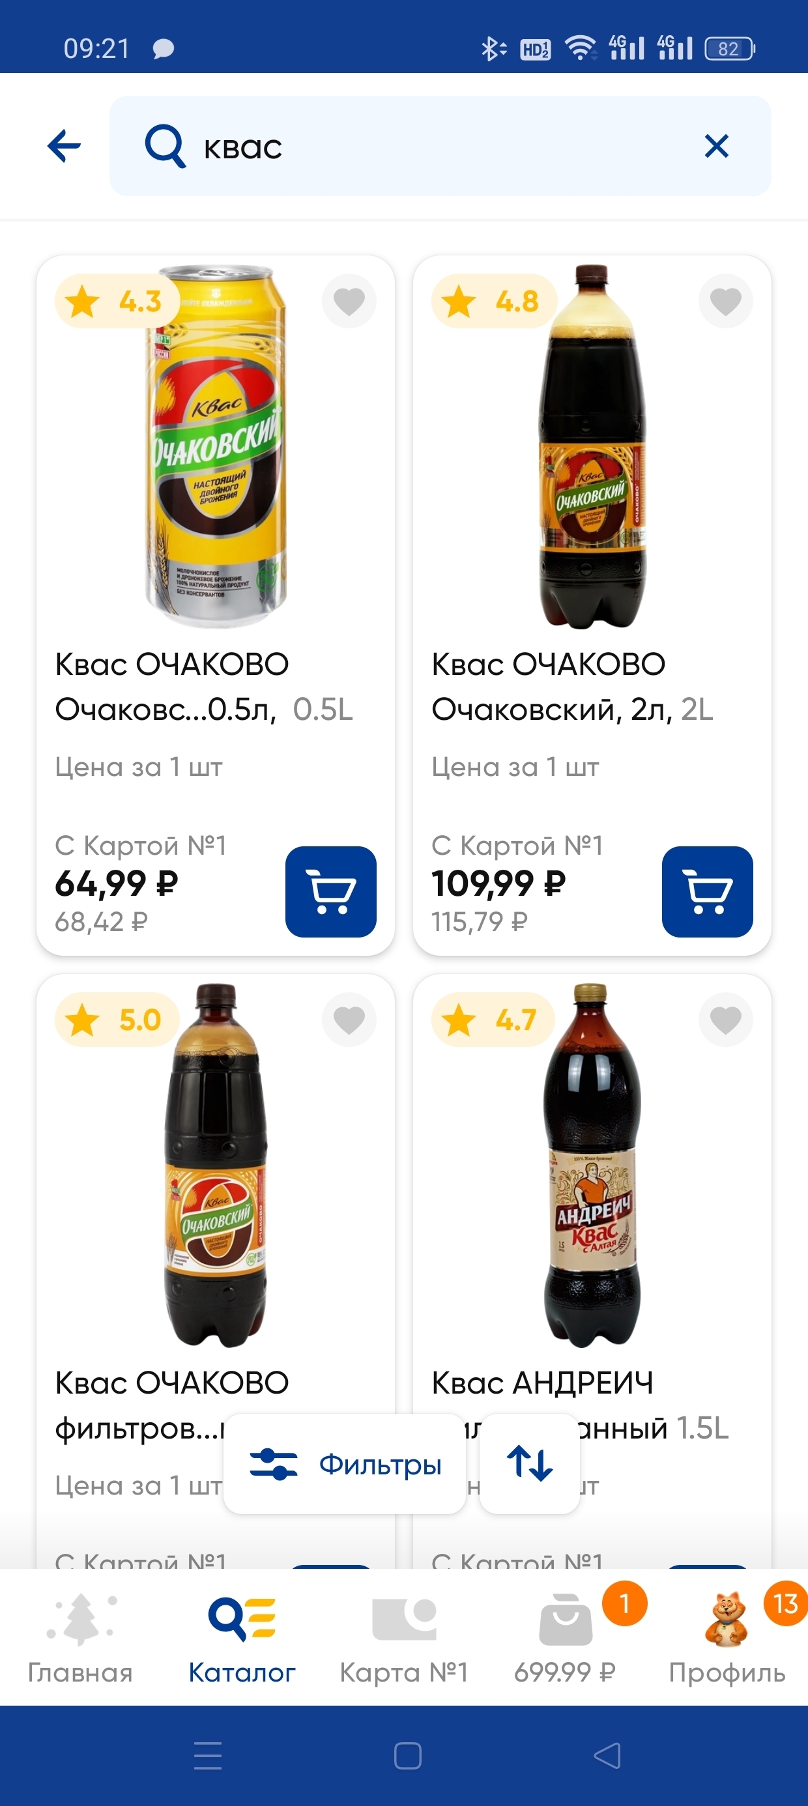Clear the search field with X

(716, 146)
